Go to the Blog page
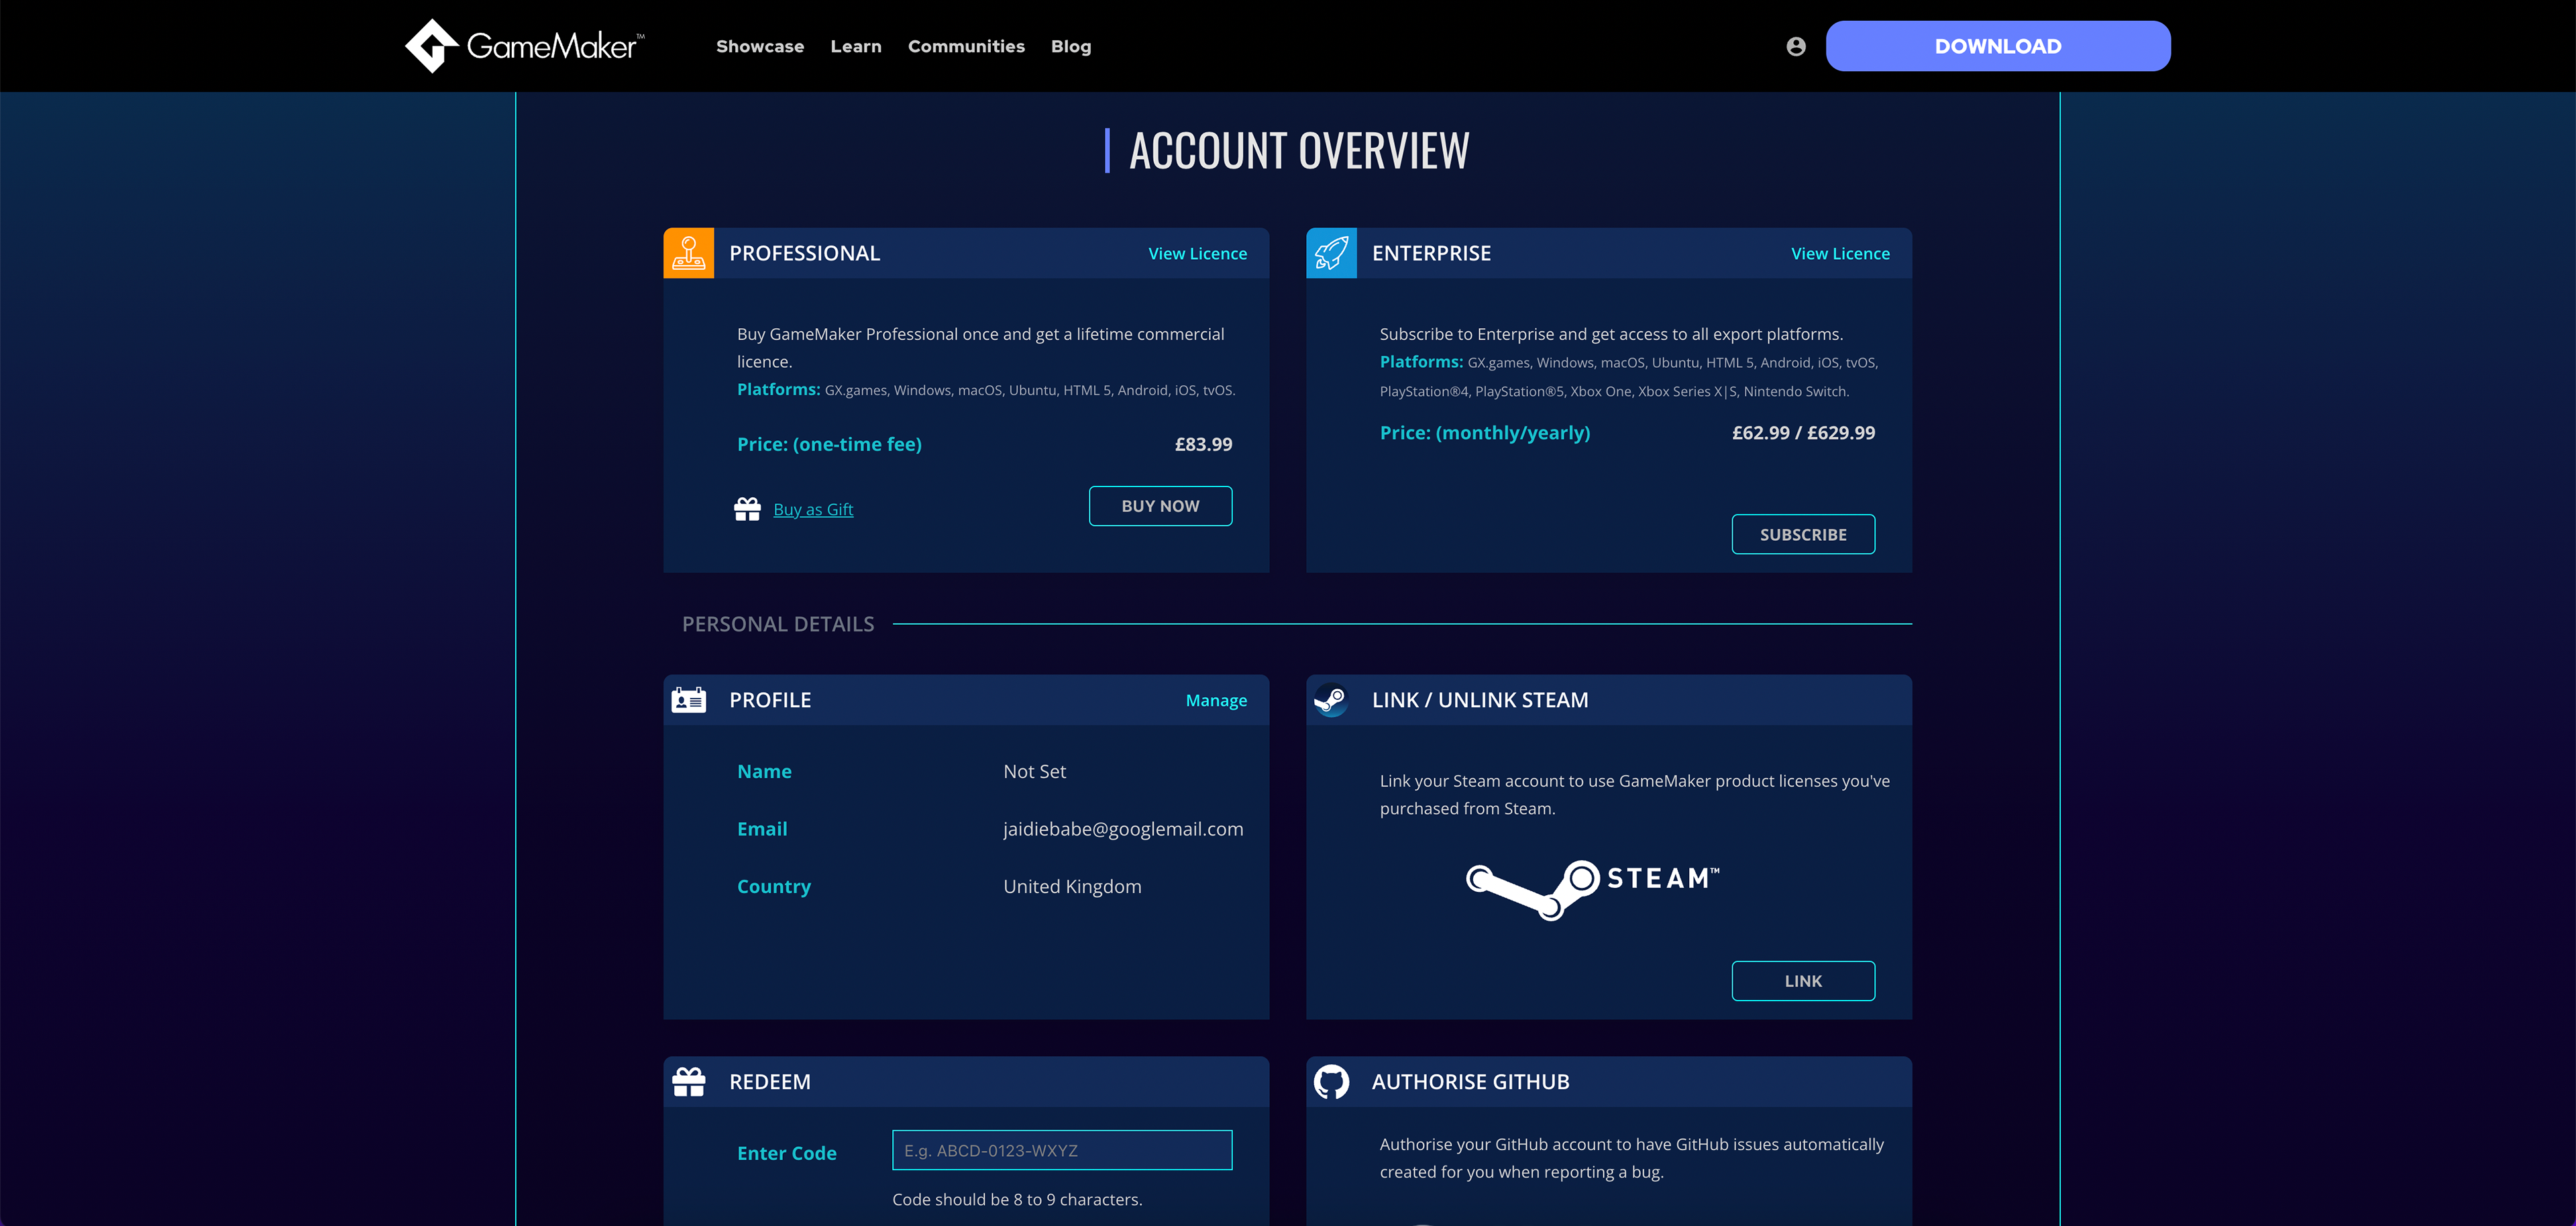Image resolution: width=2576 pixels, height=1226 pixels. click(x=1071, y=46)
